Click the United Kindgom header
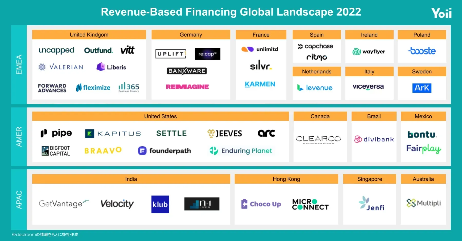Screen dimensions: 462x241 pos(89,35)
